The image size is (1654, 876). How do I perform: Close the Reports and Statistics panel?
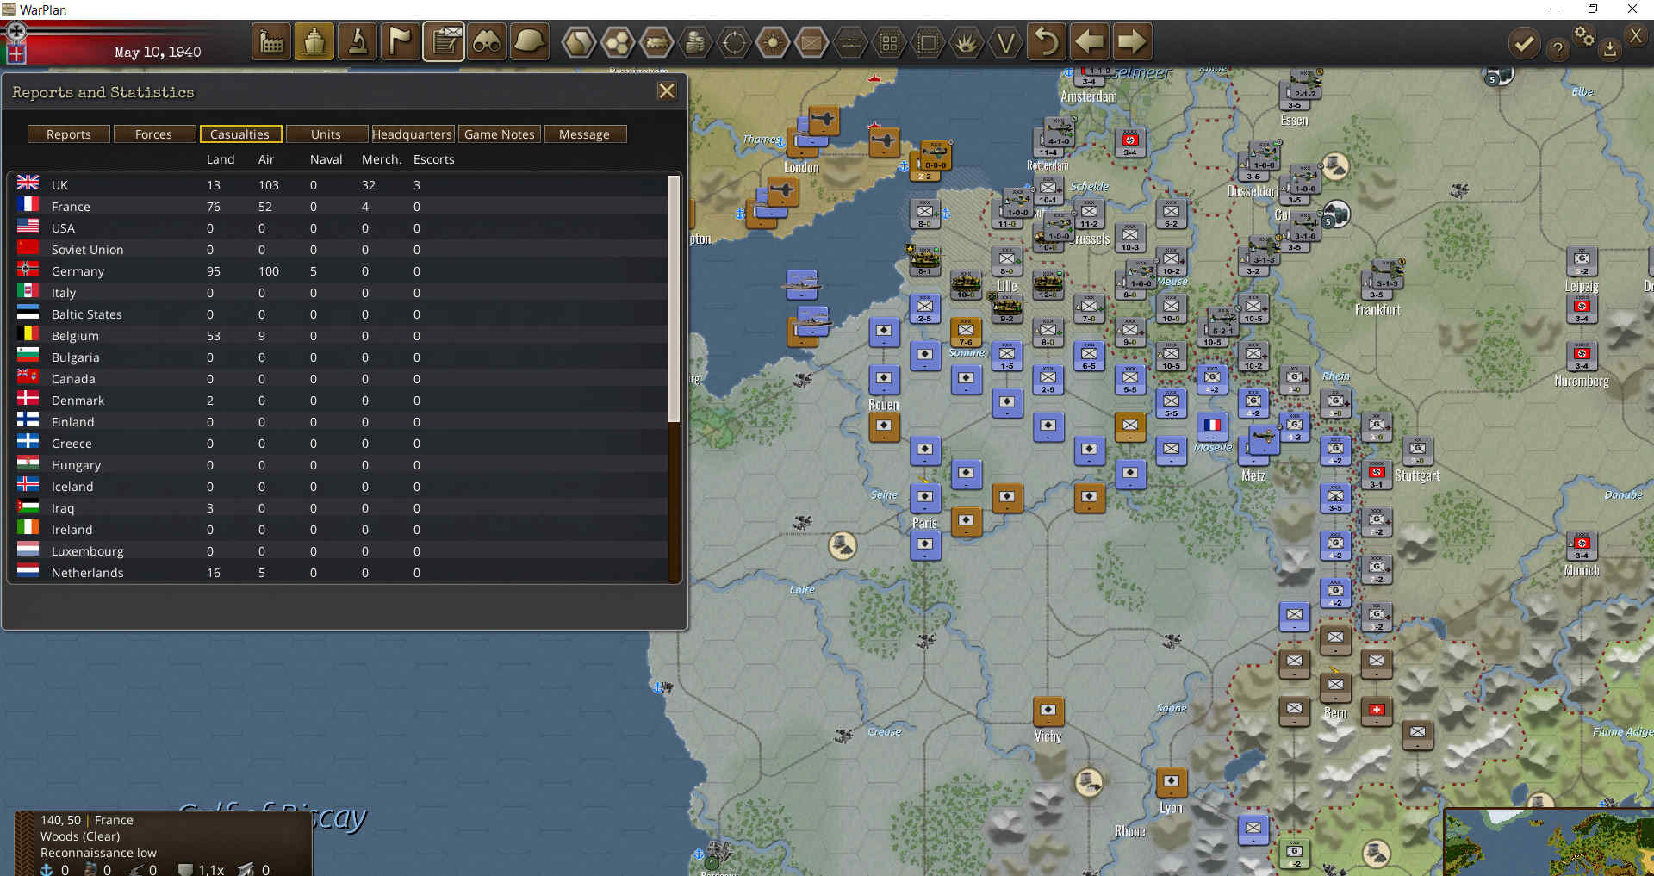tap(667, 91)
